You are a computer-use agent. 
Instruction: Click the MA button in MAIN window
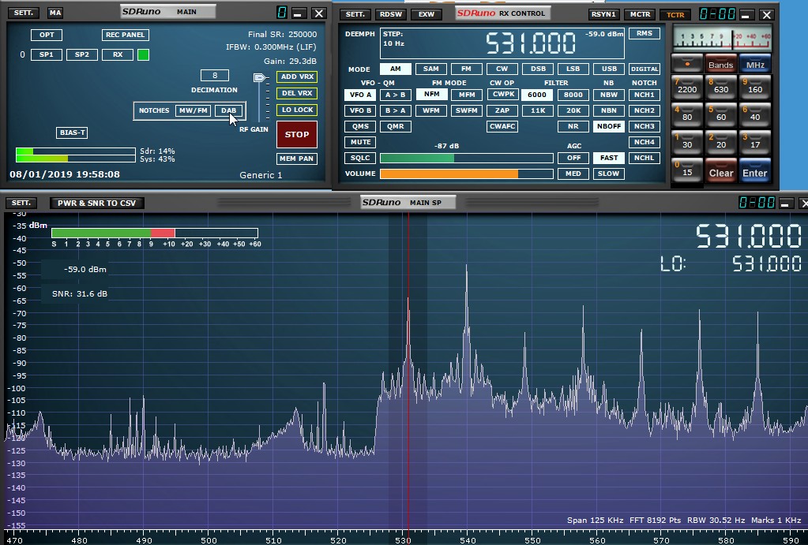pyautogui.click(x=55, y=13)
